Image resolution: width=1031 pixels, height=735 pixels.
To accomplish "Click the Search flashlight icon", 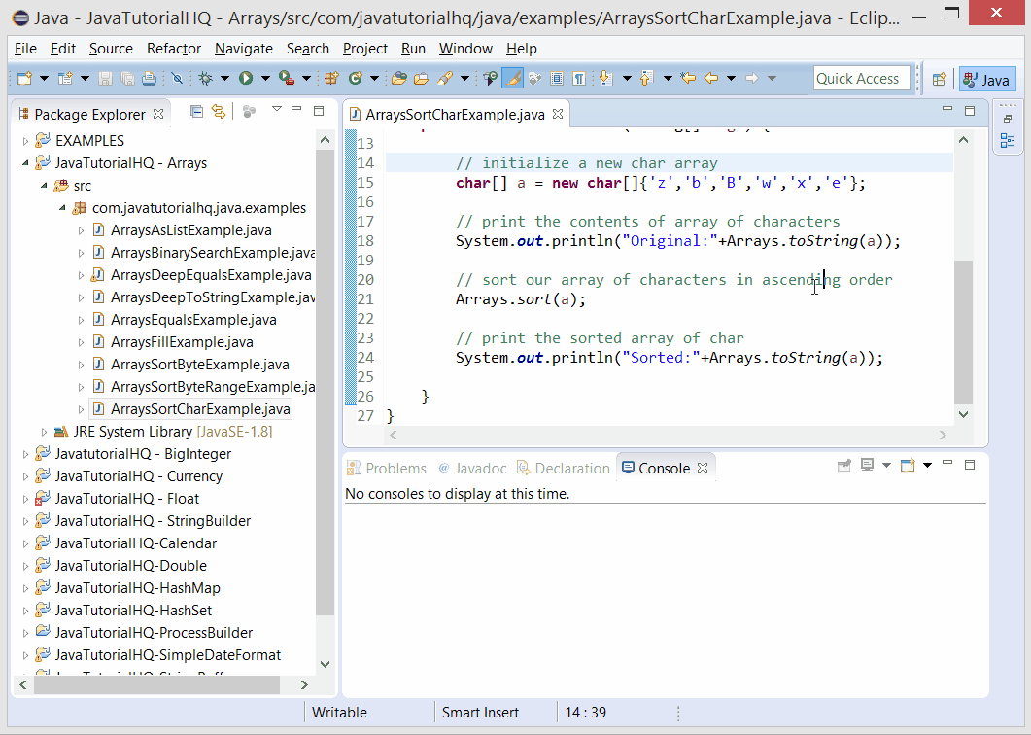I will (x=445, y=79).
